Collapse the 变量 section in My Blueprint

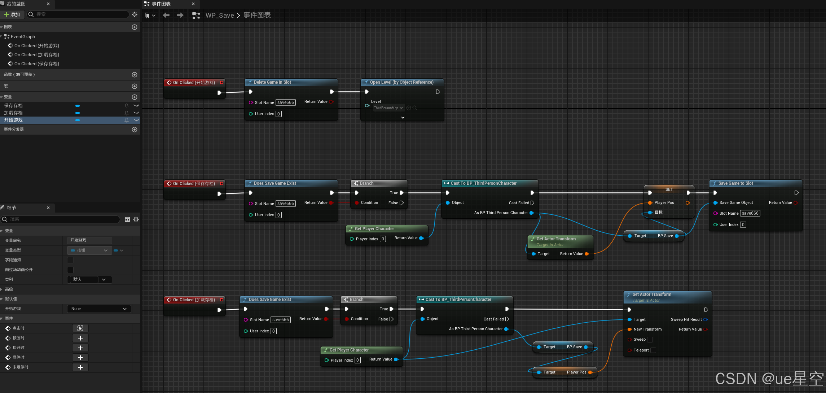click(2, 97)
